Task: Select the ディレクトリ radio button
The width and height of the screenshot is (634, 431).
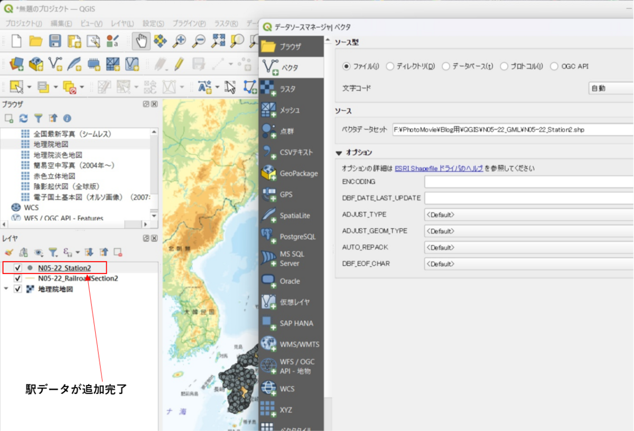Action: 390,67
